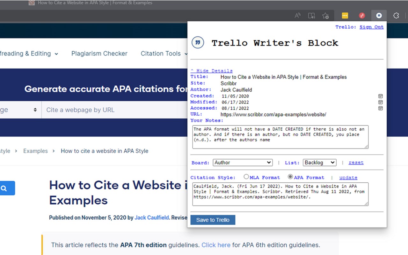Select the 'How to Cite a Website' browser tab
This screenshot has width=408, height=255.
tap(95, 3)
